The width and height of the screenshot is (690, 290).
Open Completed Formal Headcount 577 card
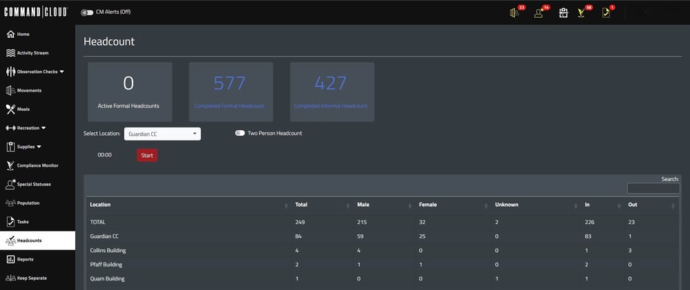click(x=231, y=92)
